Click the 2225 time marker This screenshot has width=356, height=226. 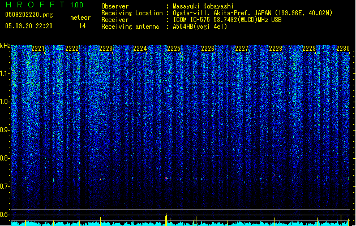pos(174,49)
